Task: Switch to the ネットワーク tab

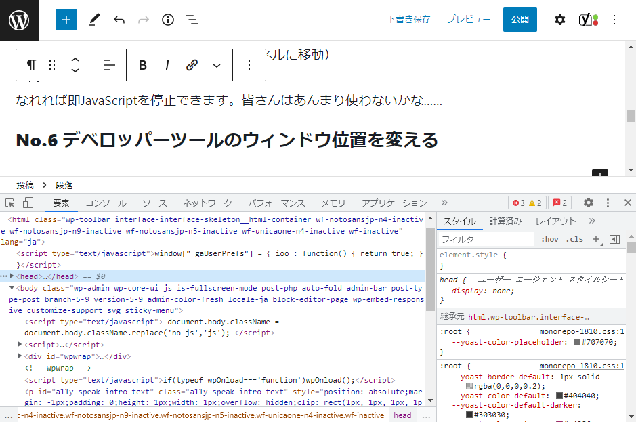Action: click(207, 203)
